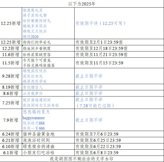Click the code '袜子里的礼物'
This screenshot has height=162, width=164.
point(35,15)
